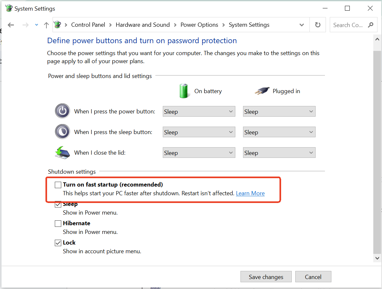This screenshot has width=382, height=289.
Task: Go back using the back arrow
Action: click(x=11, y=25)
